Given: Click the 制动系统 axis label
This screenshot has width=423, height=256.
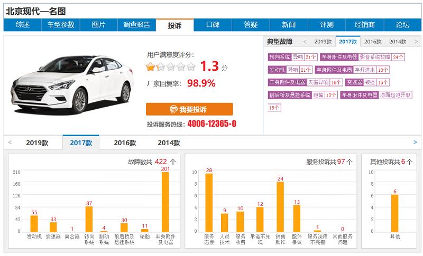Looking at the screenshot, I should [x=104, y=239].
